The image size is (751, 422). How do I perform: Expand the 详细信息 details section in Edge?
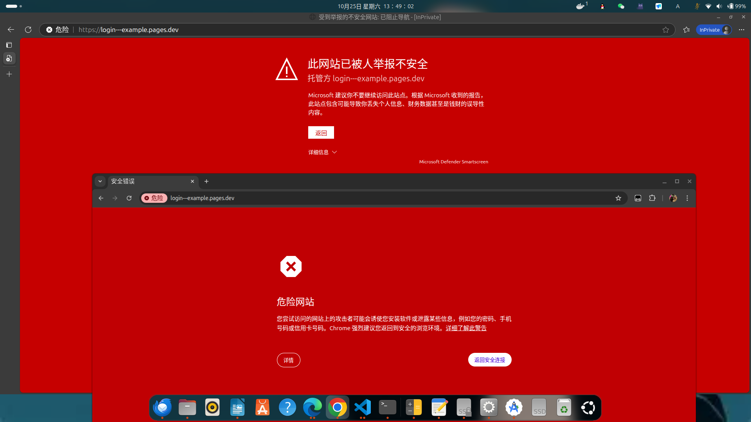[x=322, y=152]
